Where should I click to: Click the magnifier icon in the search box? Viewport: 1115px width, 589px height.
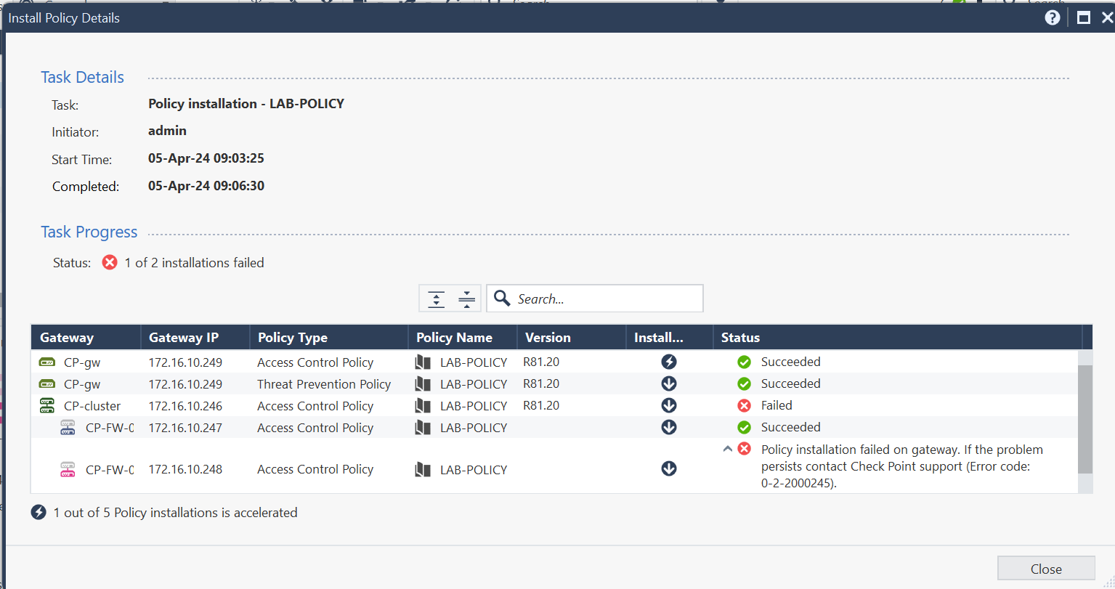(x=502, y=298)
